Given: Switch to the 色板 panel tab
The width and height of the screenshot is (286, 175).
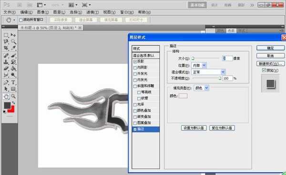Looking at the screenshot, I should tap(231, 31).
